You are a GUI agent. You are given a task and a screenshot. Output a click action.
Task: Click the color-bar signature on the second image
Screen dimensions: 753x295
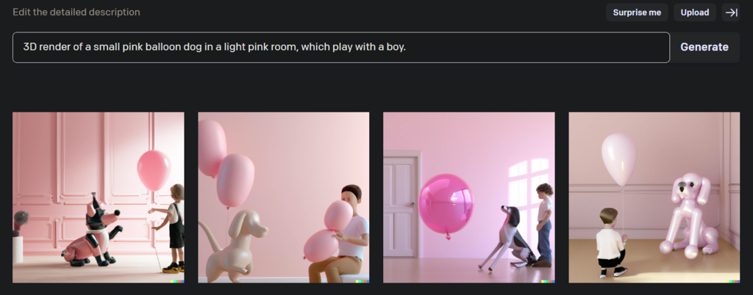pyautogui.click(x=363, y=281)
